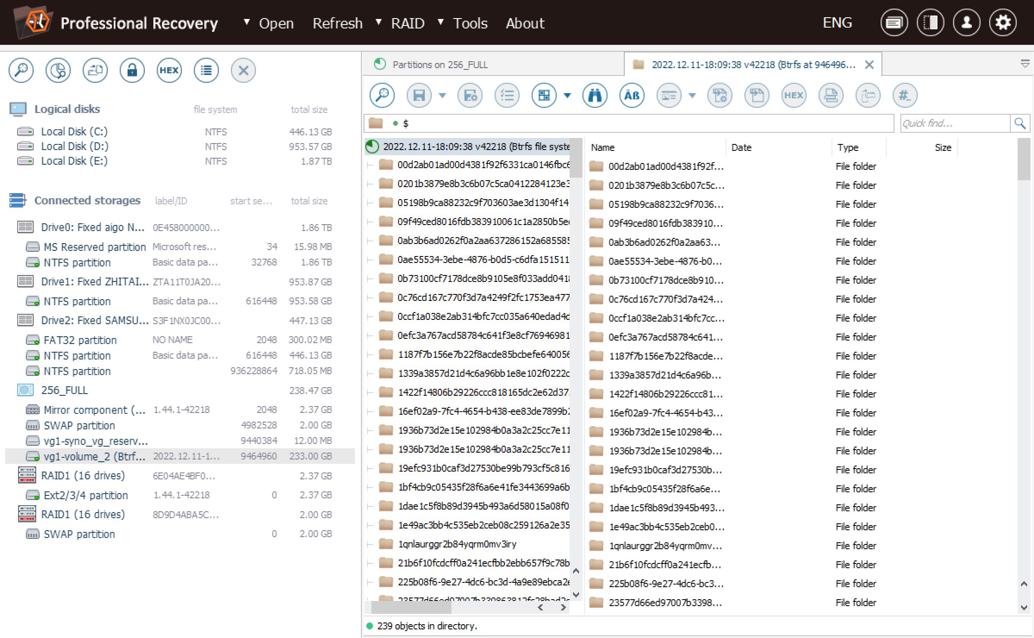Click the path bar showing $
1034x638 pixels.
(629, 124)
